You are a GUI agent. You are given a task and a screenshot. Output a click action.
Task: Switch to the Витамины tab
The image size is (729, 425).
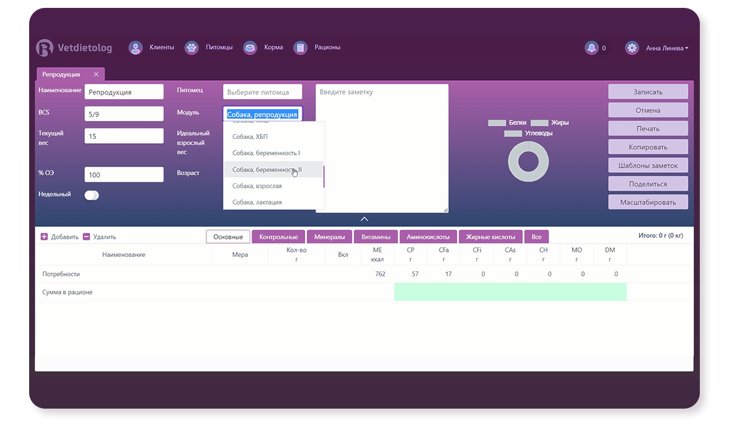[375, 237]
